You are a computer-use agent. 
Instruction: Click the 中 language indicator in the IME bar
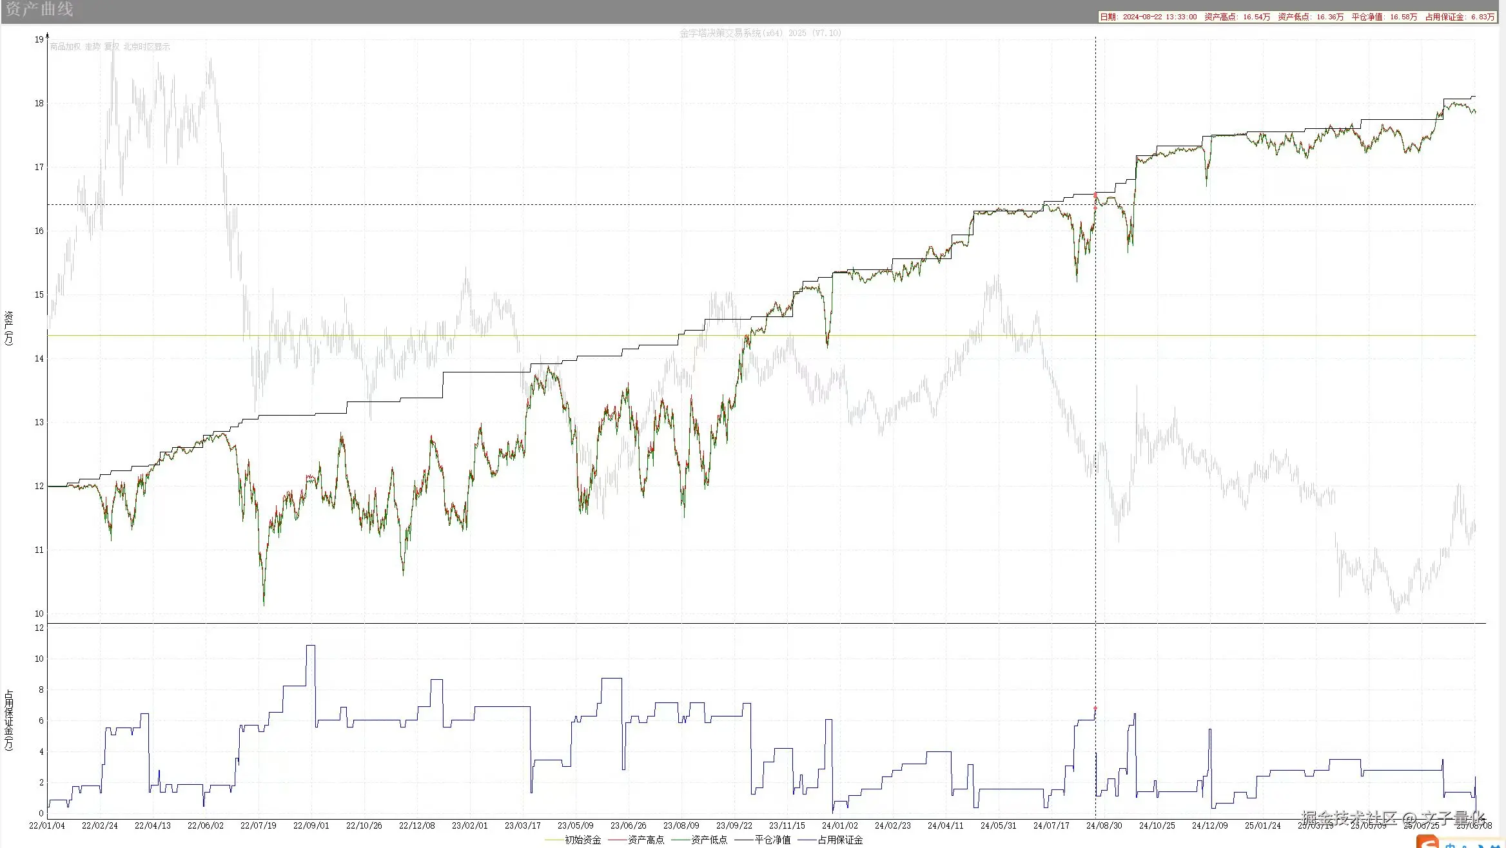[1451, 845]
